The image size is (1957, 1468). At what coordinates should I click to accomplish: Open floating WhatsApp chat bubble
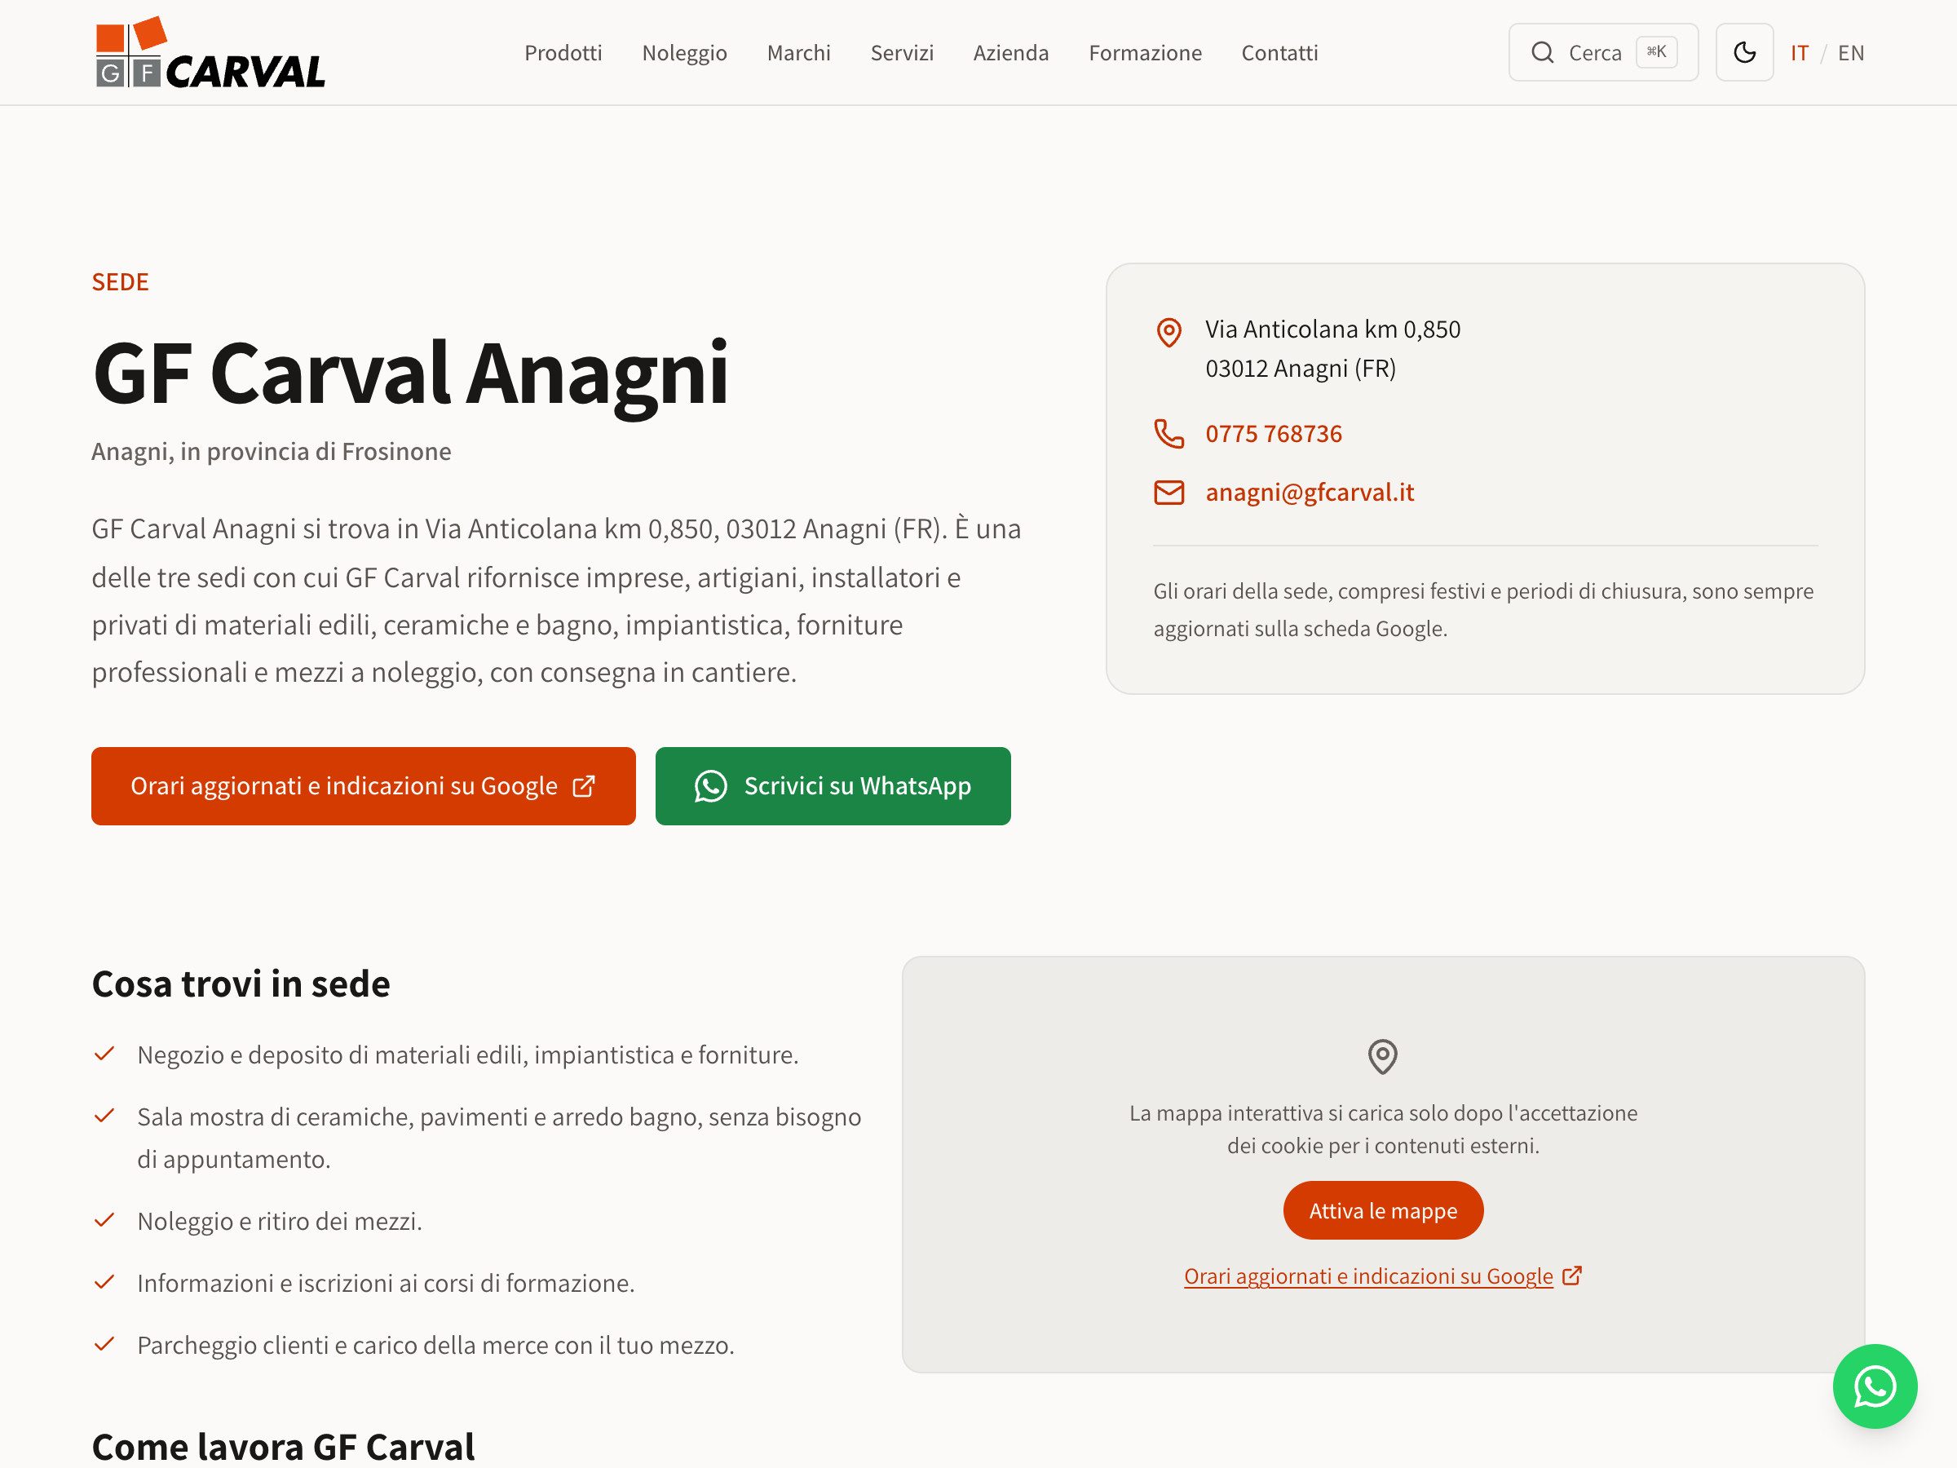click(1874, 1386)
